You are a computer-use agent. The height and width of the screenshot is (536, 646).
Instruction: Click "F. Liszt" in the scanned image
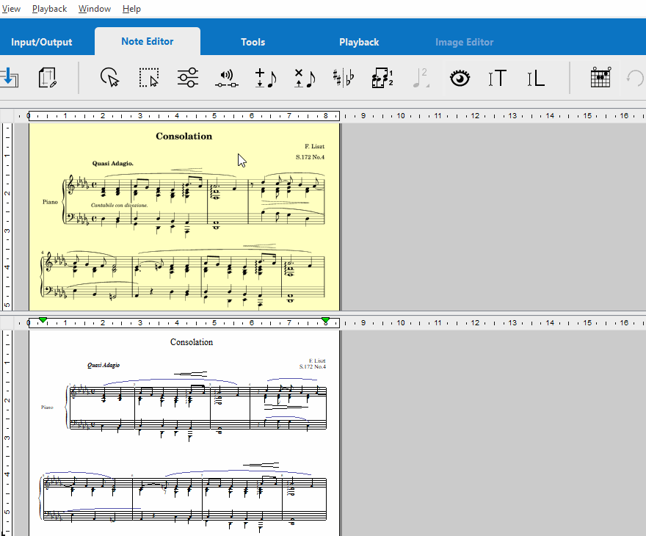click(314, 146)
